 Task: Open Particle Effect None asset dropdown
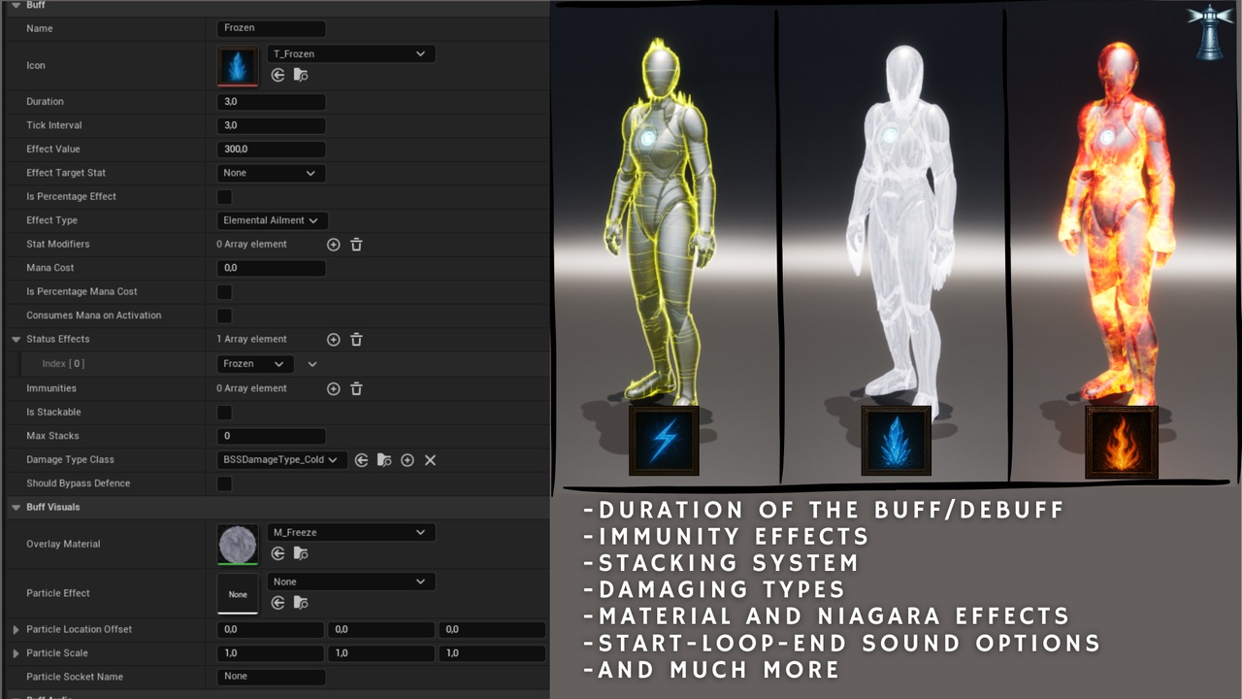(x=351, y=582)
